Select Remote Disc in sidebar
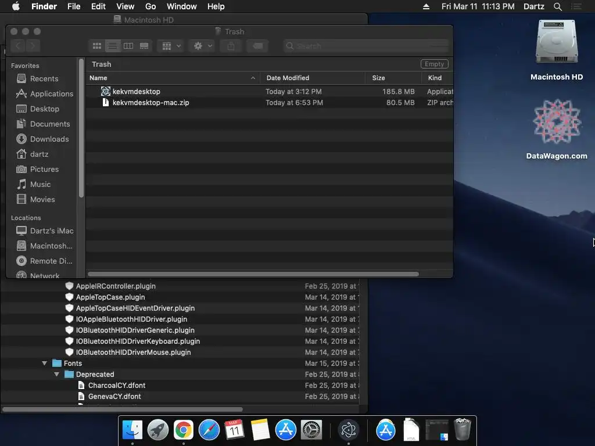The width and height of the screenshot is (595, 446). pyautogui.click(x=44, y=261)
